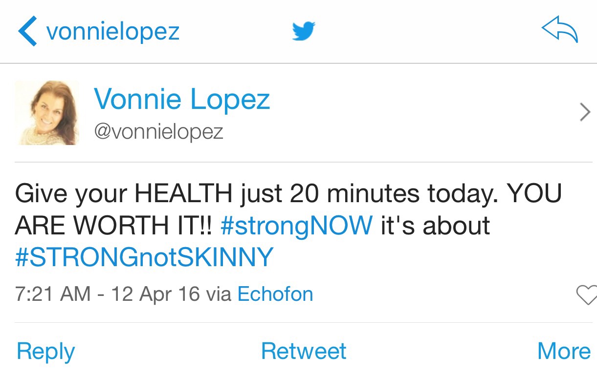The height and width of the screenshot is (377, 597).
Task: Click the Vonnie Lopez display name
Action: (x=181, y=99)
